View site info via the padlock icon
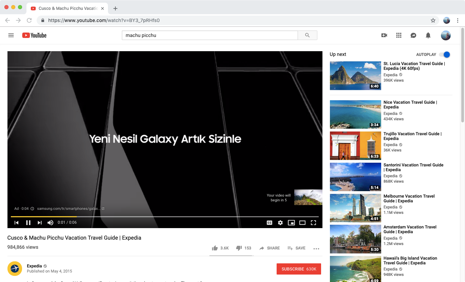 [43, 20]
